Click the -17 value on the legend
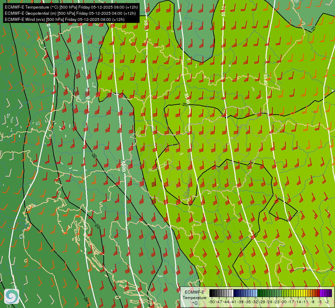The height and width of the screenshot is (308, 335). [291, 302]
